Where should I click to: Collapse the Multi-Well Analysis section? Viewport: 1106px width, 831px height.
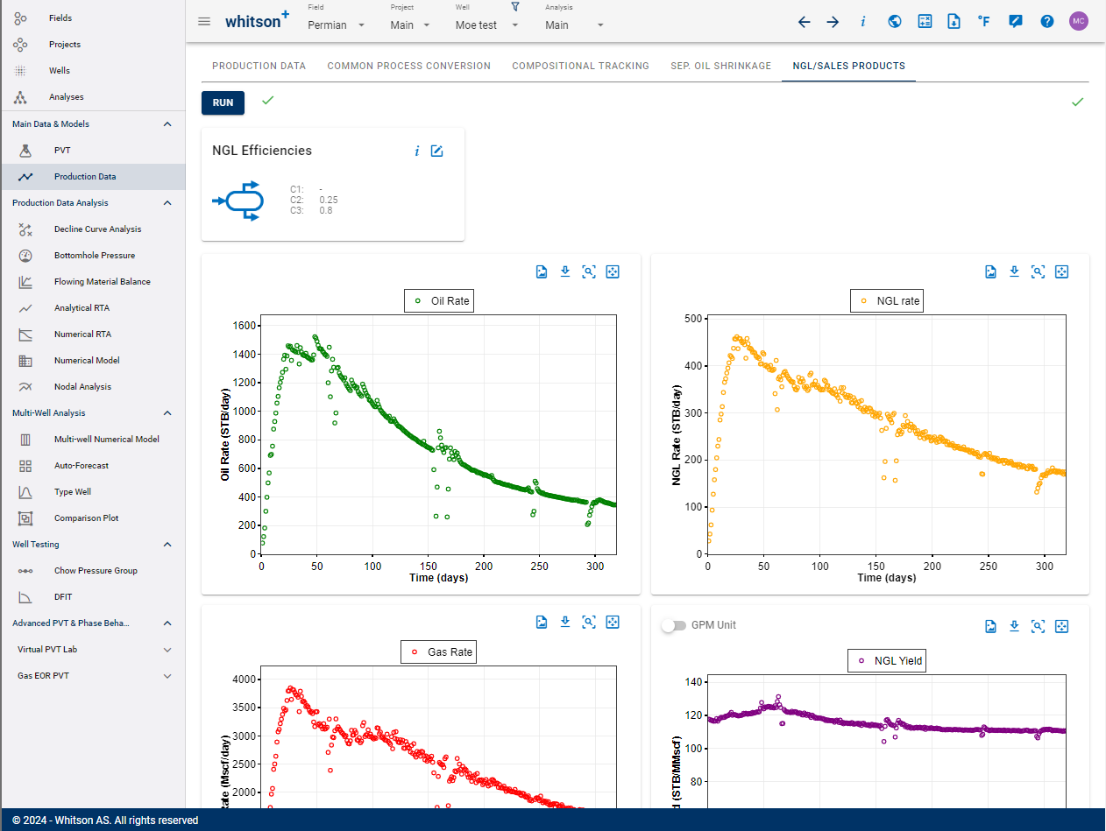coord(167,413)
